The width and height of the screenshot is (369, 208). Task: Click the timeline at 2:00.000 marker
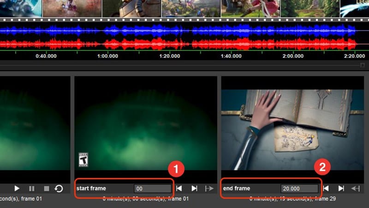coord(293,56)
